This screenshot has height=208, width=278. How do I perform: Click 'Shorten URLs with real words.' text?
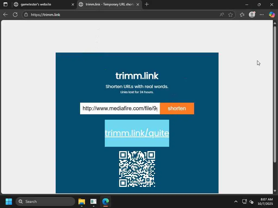tap(137, 86)
